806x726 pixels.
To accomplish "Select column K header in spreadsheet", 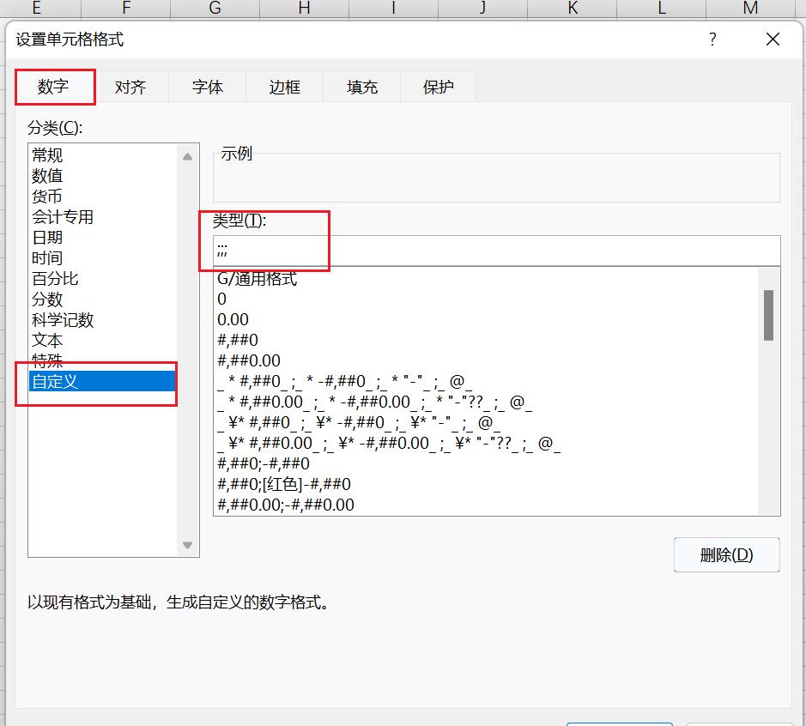I will 573,8.
